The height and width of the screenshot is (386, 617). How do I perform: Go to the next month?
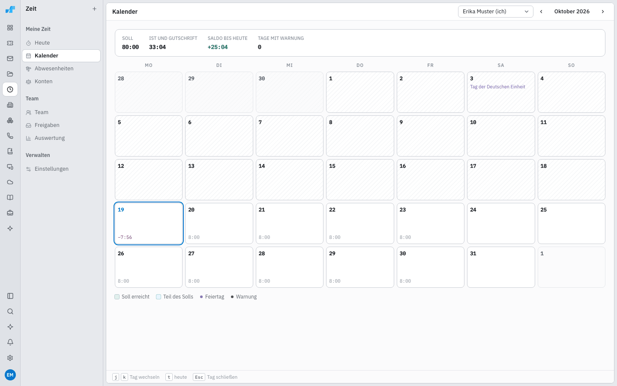pyautogui.click(x=603, y=12)
